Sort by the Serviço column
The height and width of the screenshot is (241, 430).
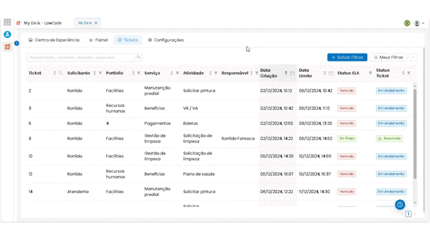pyautogui.click(x=172, y=73)
